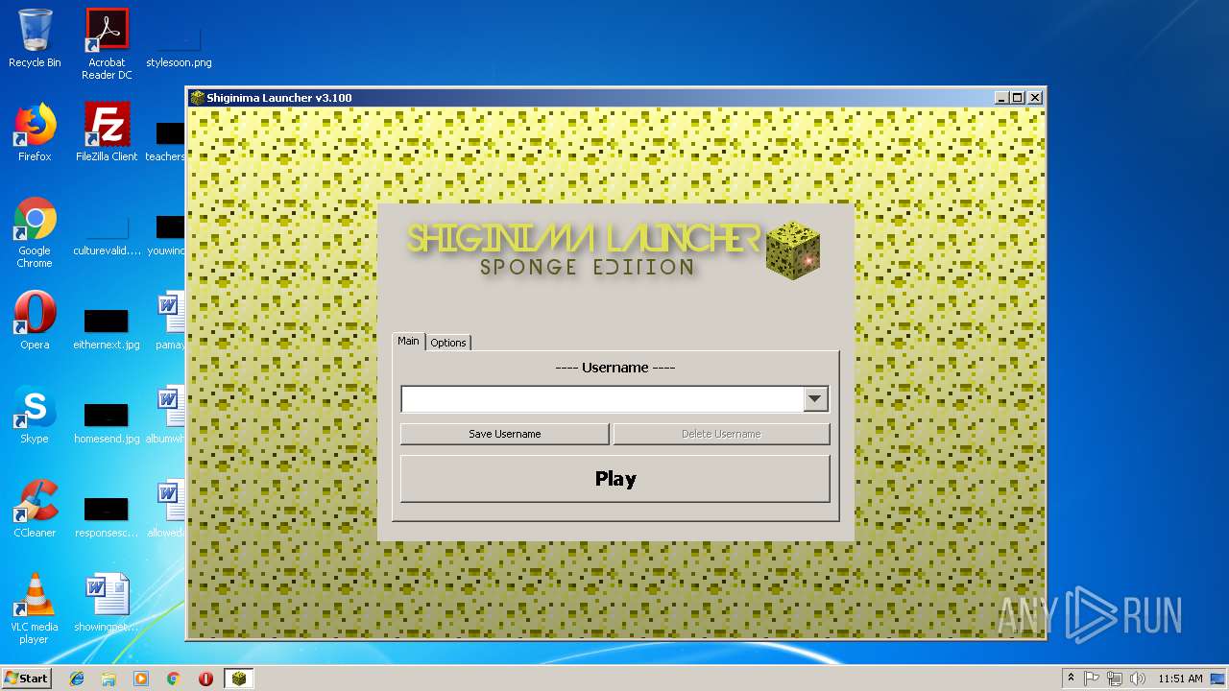Switch to the Main tab
Screen dimensions: 1229x691
[x=409, y=341]
